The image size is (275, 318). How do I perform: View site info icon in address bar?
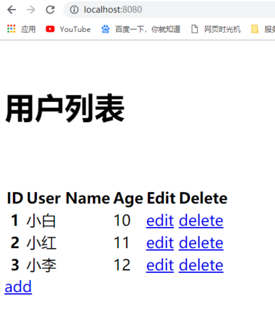point(74,10)
